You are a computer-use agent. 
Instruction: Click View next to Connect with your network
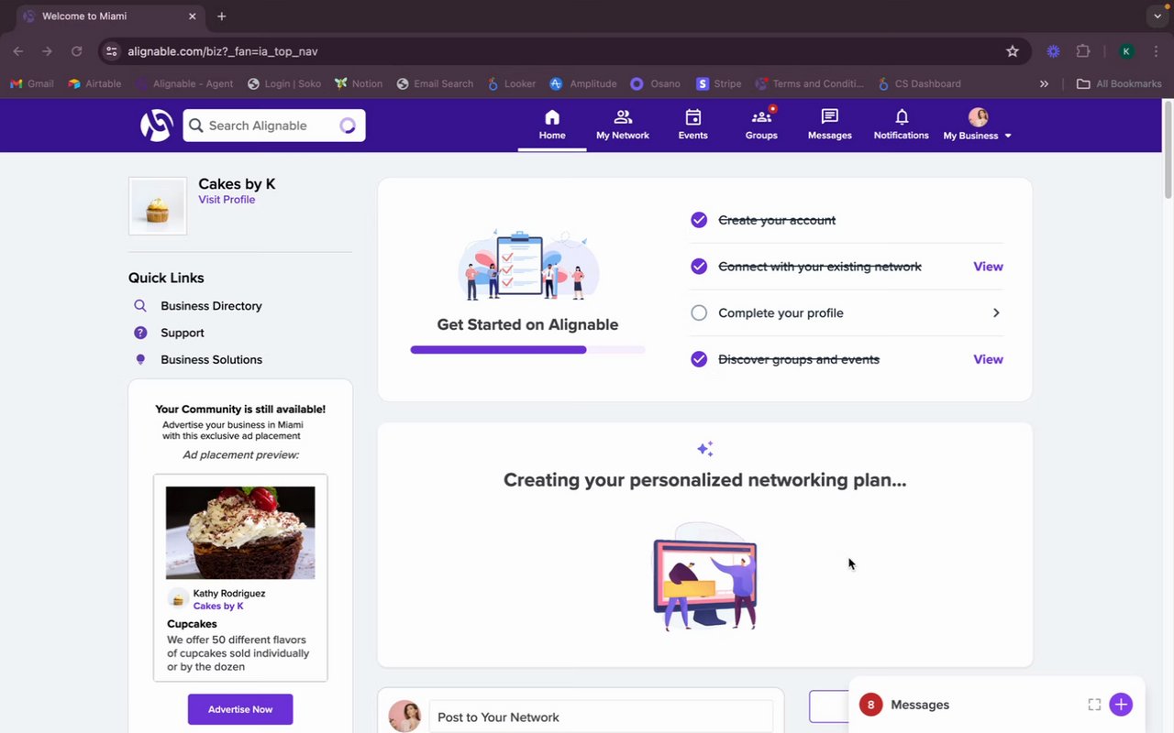coord(988,267)
